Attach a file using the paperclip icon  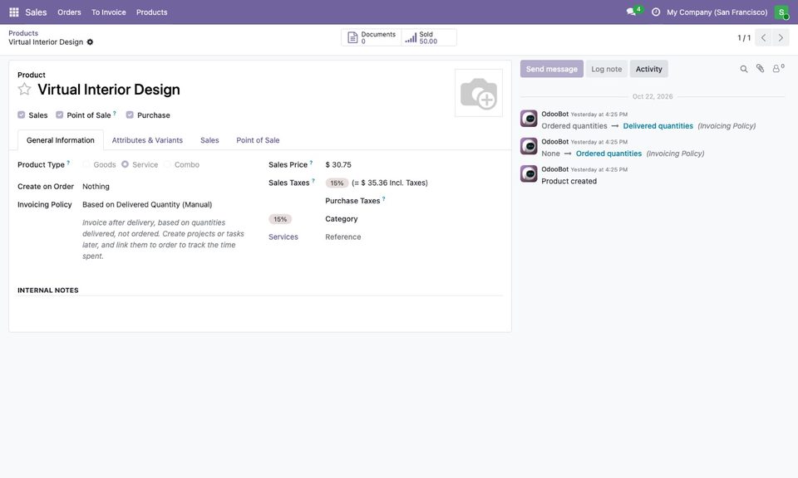(760, 69)
